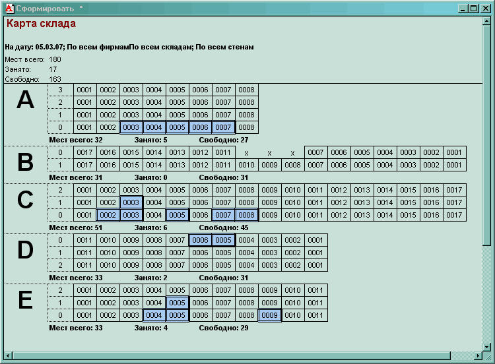Click cell 0017 in wall C row 2
This screenshot has width=495, height=364.
pyautogui.click(x=454, y=190)
